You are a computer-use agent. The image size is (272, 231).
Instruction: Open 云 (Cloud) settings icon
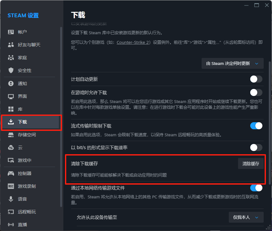[x=11, y=147]
